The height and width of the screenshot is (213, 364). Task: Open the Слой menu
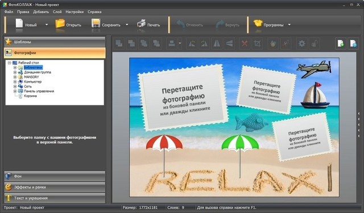tap(57, 12)
